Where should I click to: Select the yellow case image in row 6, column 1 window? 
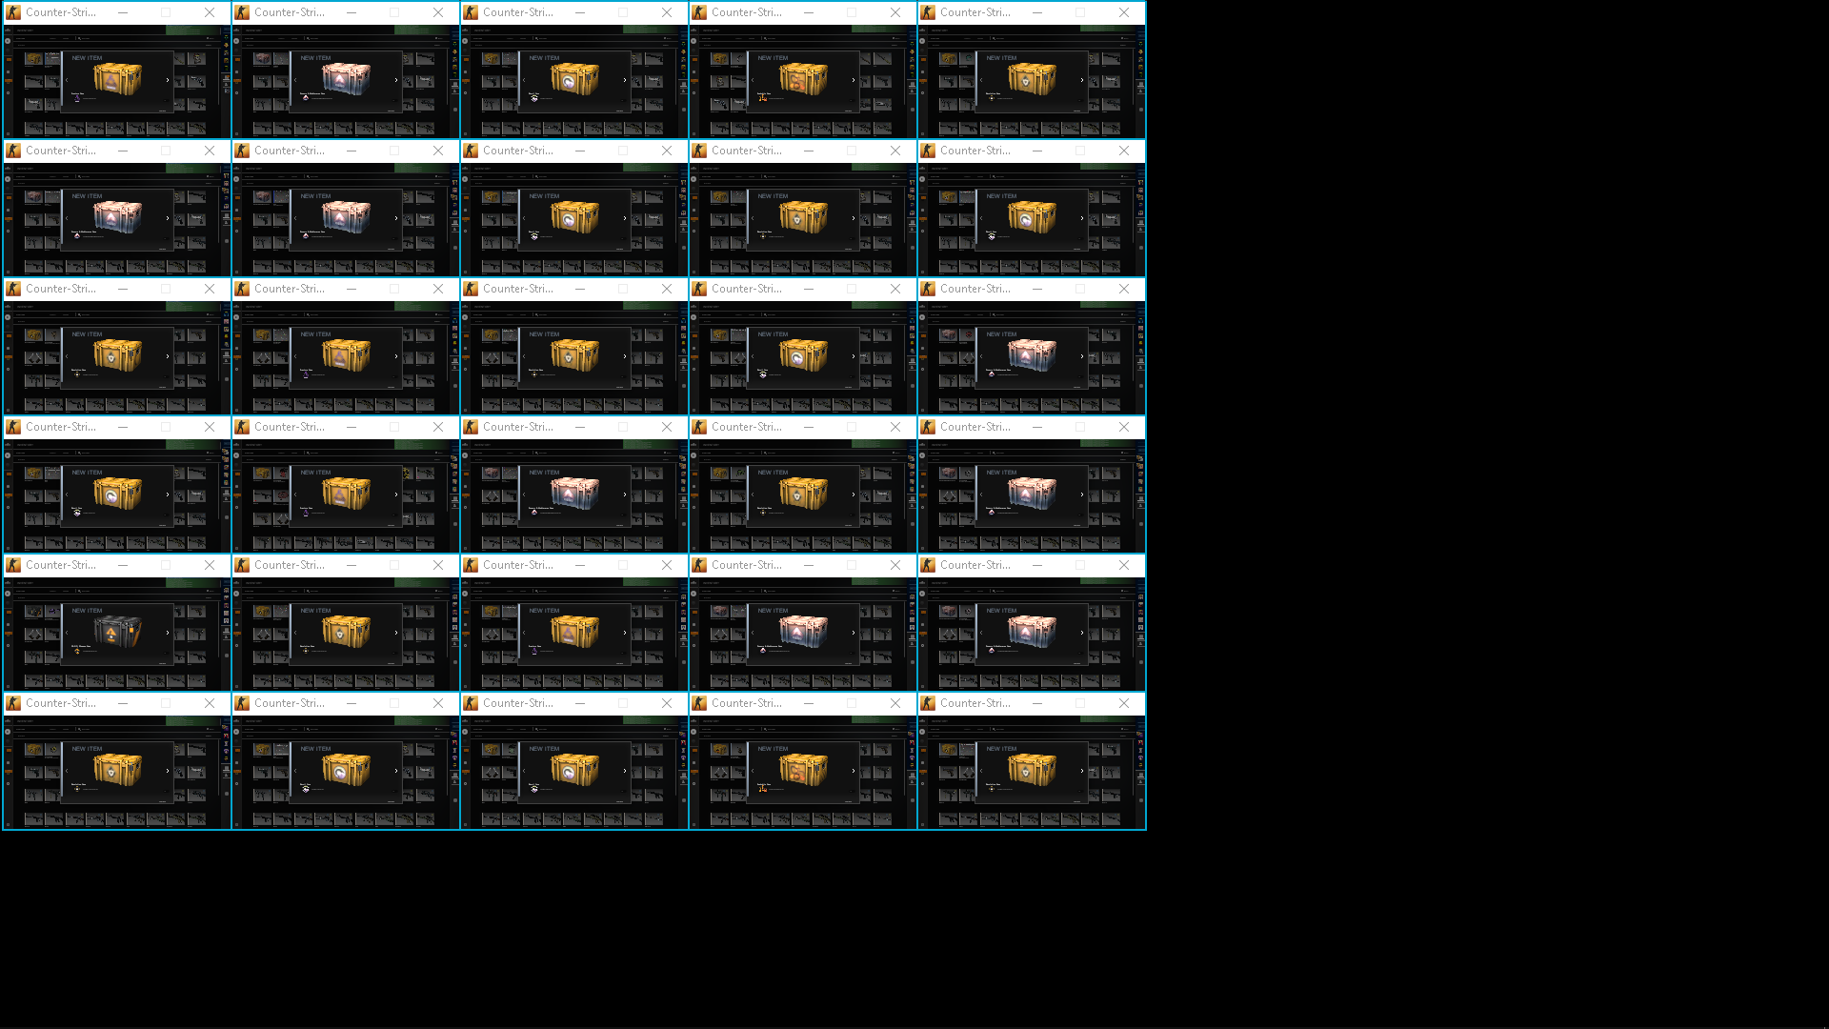117,770
